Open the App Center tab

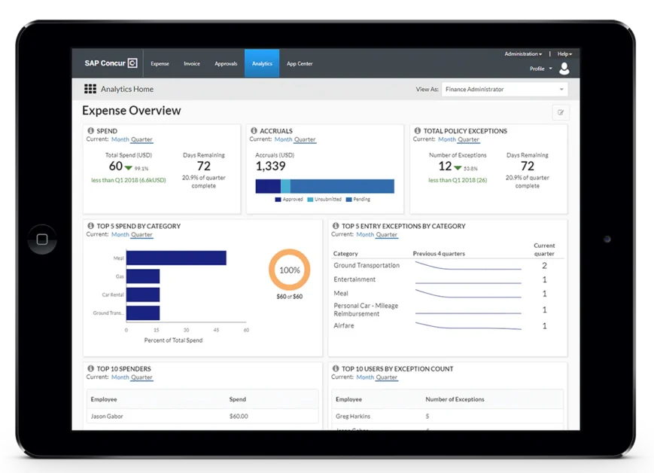[x=300, y=64]
